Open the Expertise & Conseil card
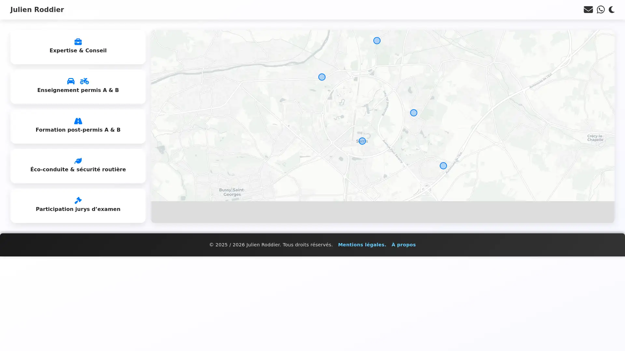 point(78,47)
